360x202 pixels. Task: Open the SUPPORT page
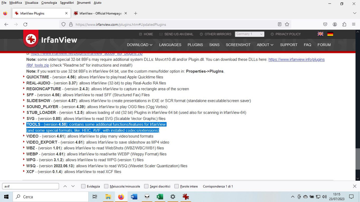(289, 45)
